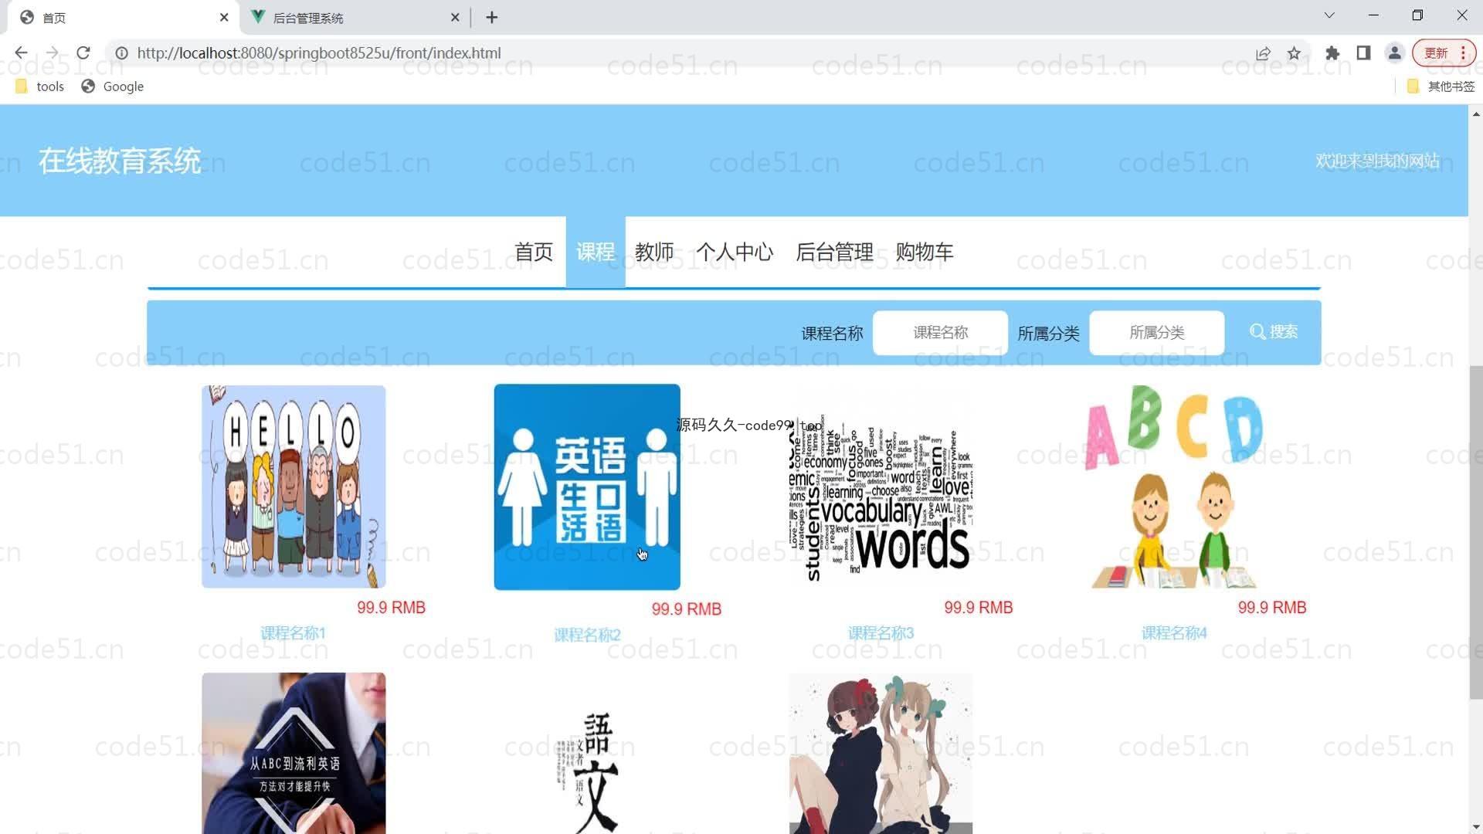Go back using the browser back arrow
Viewport: 1483px width, 834px height.
pos(21,53)
